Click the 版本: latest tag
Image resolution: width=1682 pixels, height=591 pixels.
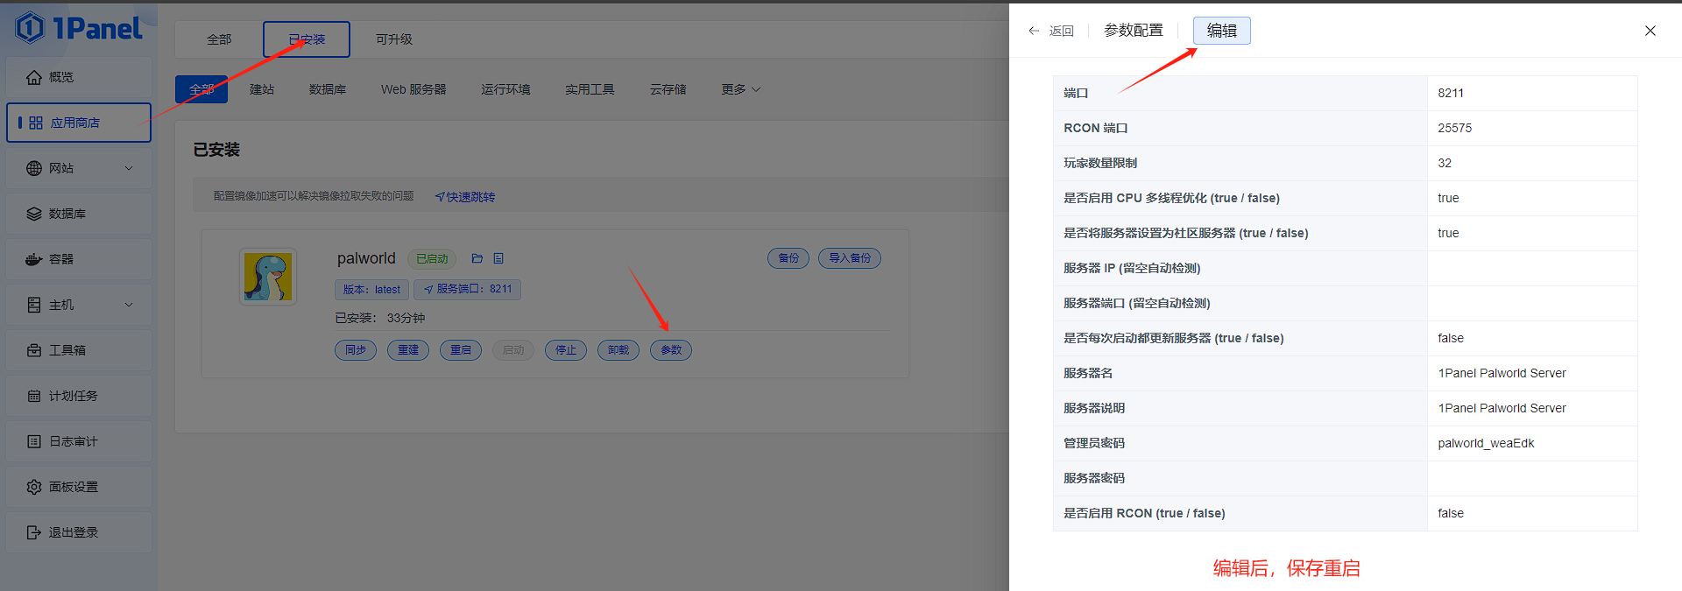pos(371,290)
